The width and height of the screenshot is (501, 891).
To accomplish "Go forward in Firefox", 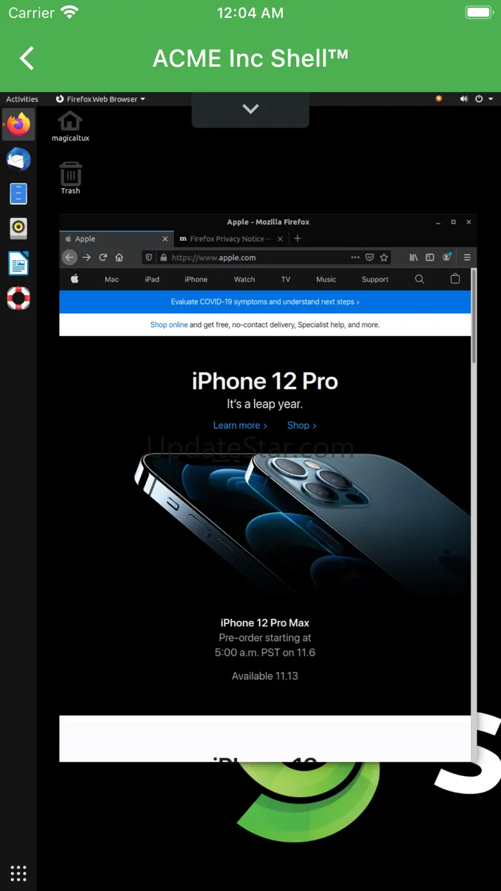I will 87,258.
